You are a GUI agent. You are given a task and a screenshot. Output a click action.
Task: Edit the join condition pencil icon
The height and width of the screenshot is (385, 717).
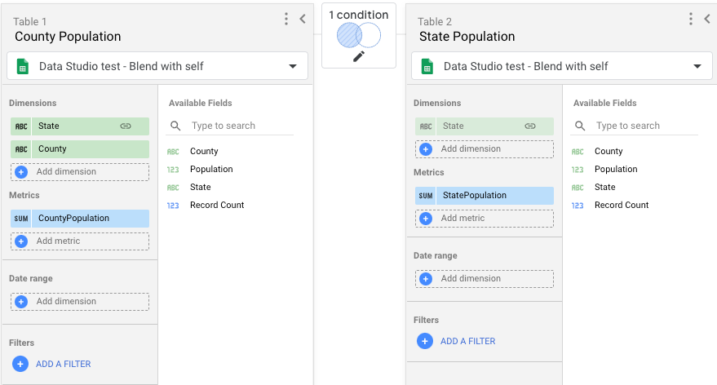coord(359,56)
